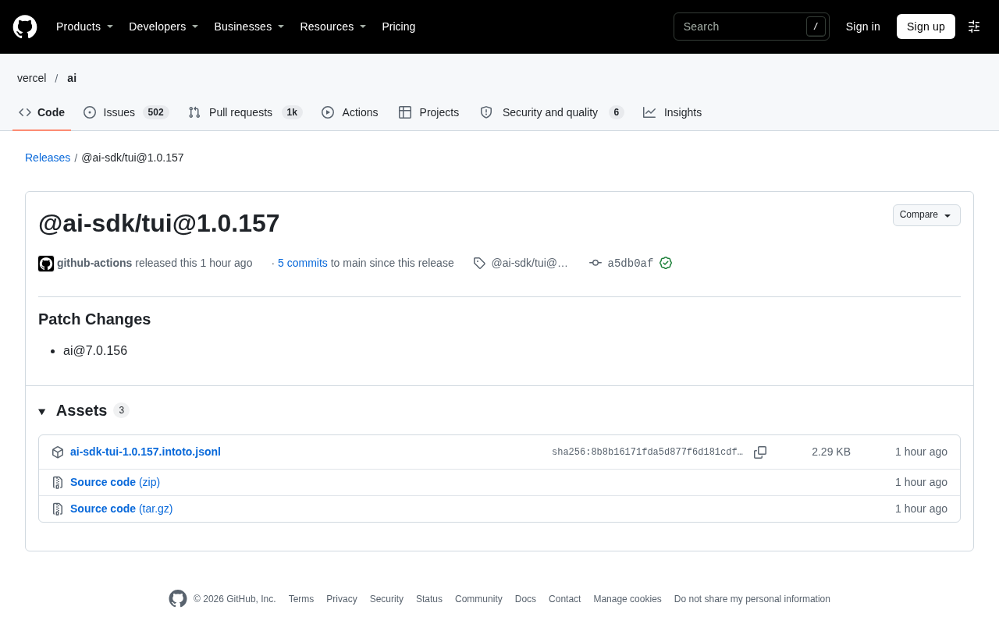Open the Insights tab
Screen dimensions: 999x624
(x=673, y=112)
